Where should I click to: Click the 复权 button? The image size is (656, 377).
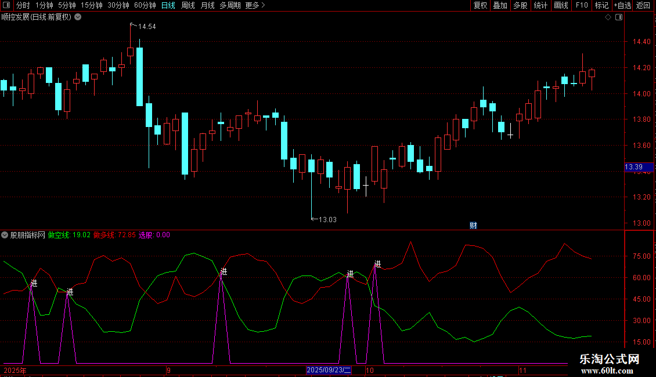pos(480,5)
